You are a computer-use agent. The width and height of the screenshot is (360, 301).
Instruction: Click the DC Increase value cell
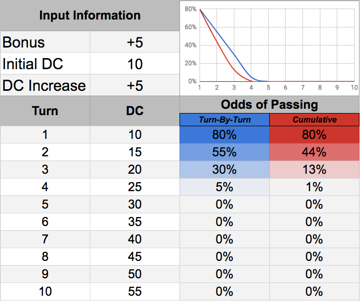point(135,86)
